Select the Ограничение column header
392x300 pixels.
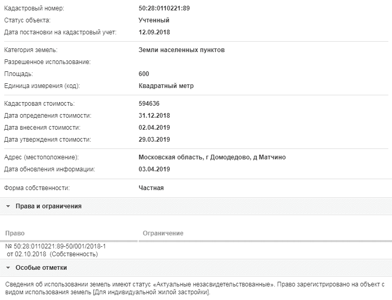(x=163, y=233)
